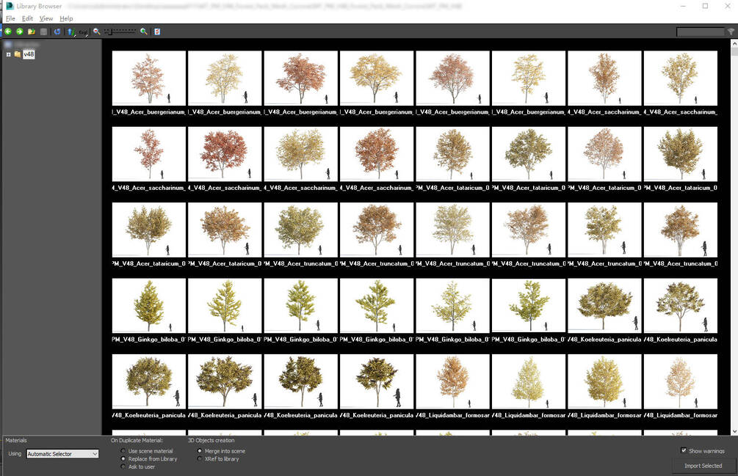Open the Edit menu
The width and height of the screenshot is (738, 476).
coord(27,18)
